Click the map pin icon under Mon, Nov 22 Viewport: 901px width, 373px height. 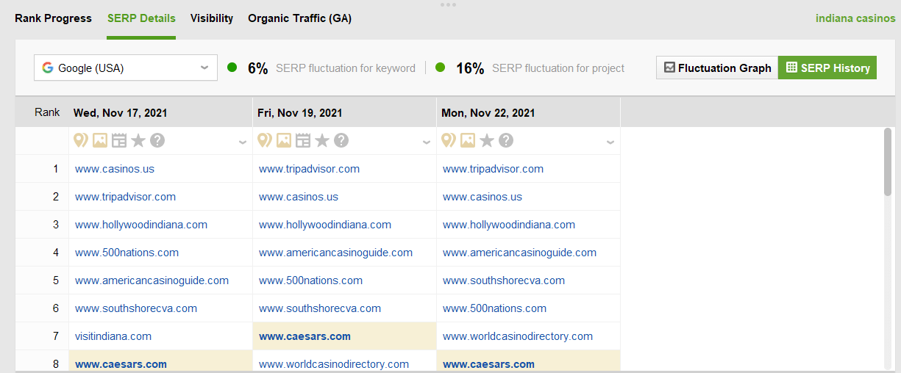pos(449,140)
